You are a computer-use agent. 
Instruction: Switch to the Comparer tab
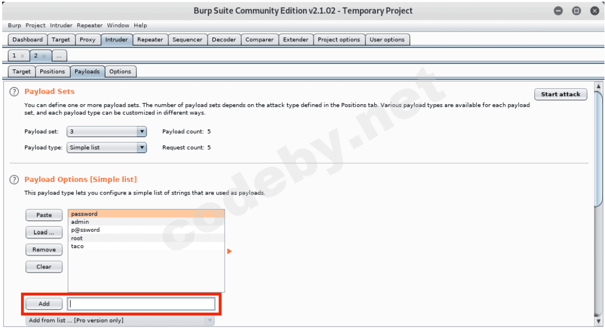pos(259,40)
